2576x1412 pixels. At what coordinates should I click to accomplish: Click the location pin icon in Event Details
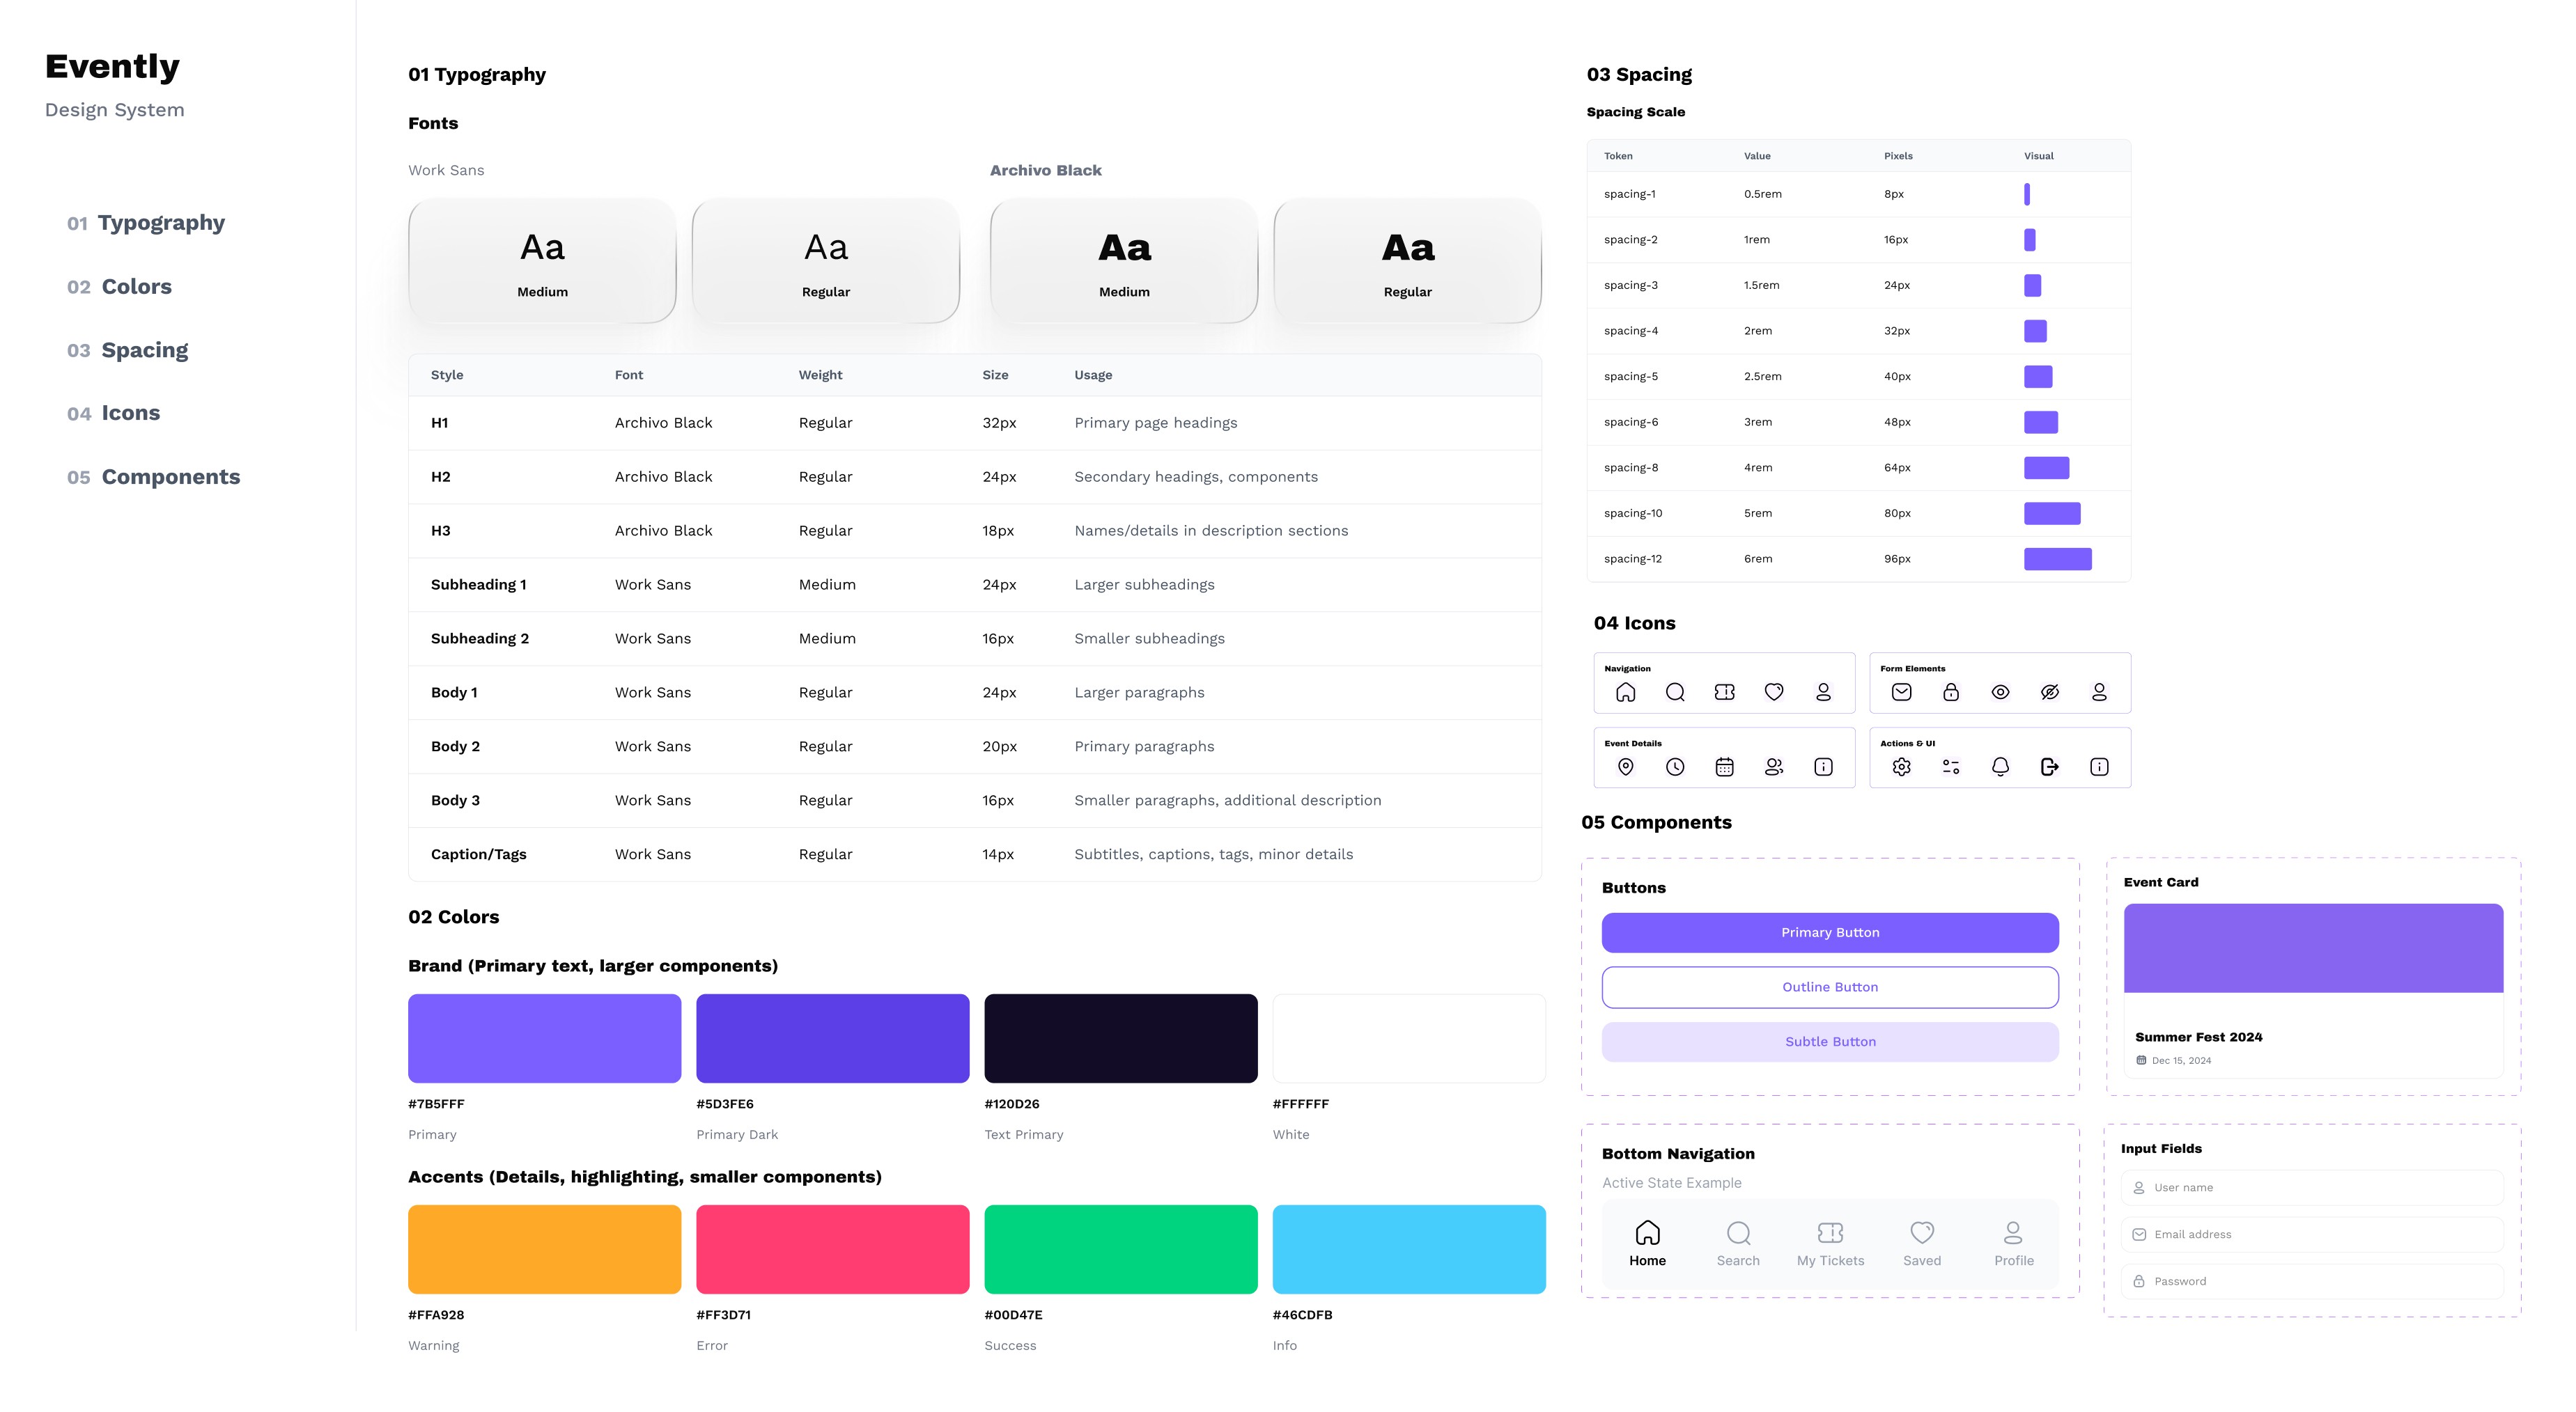(1625, 767)
